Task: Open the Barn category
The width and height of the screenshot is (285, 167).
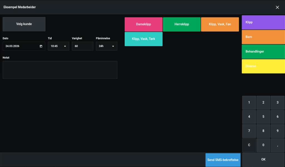Action: (263, 37)
